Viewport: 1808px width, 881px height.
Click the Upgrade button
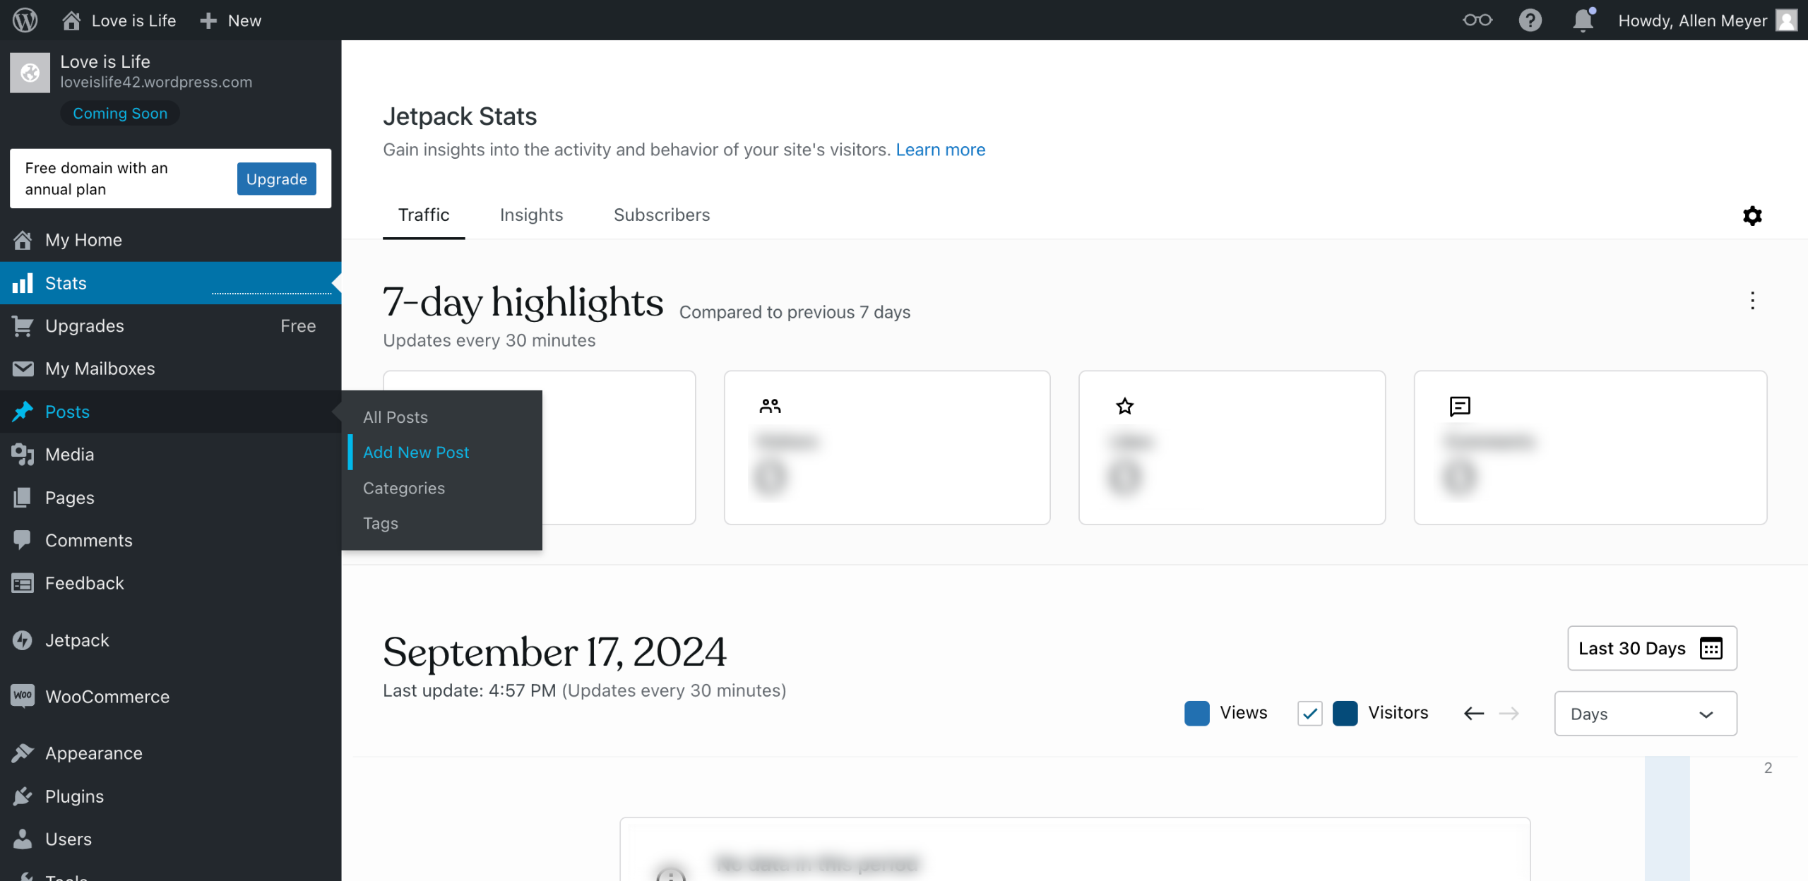click(277, 179)
